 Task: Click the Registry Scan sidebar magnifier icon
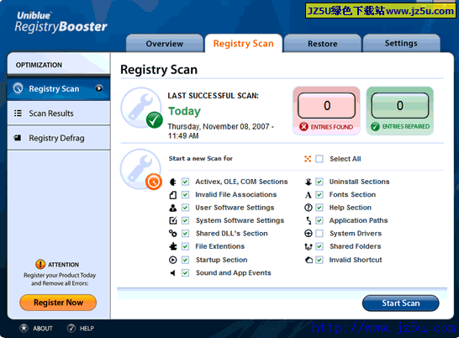(18, 88)
